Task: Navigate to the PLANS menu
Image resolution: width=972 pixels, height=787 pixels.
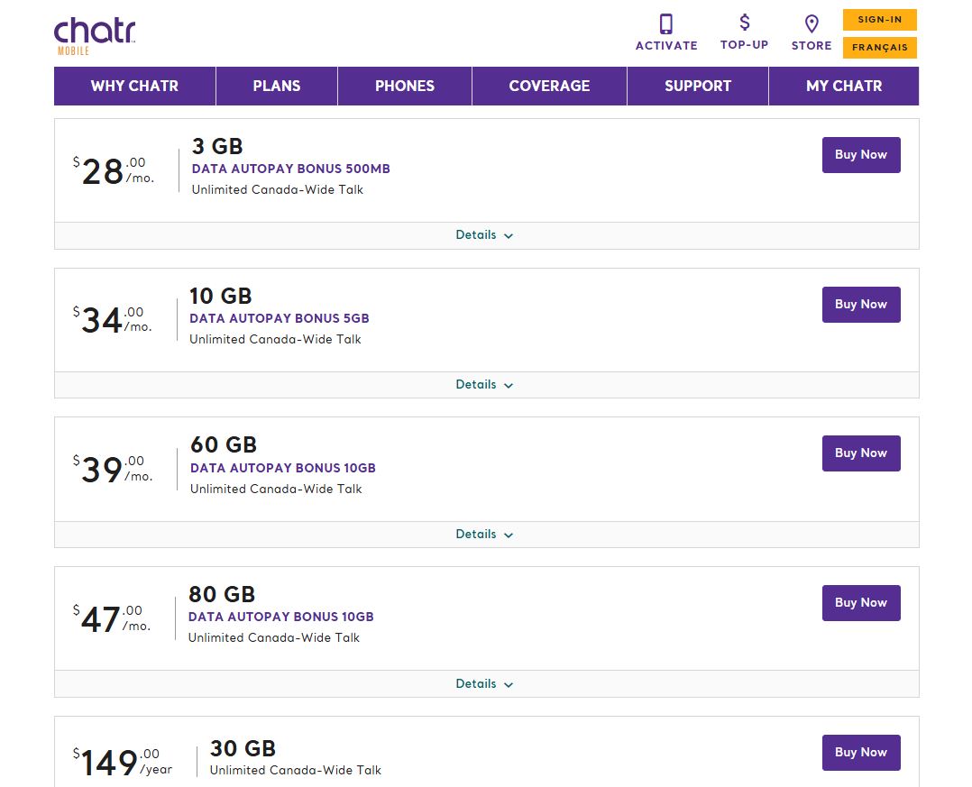Action: (276, 86)
